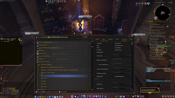Toggle the In Encounter checkbox
This screenshot has width=175, height=98.
tap(114, 43)
